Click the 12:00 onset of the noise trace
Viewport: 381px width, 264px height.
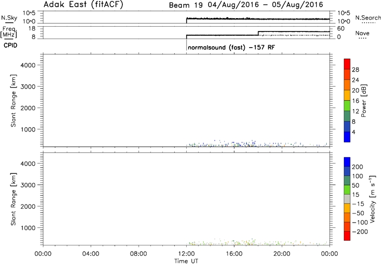click(187, 20)
